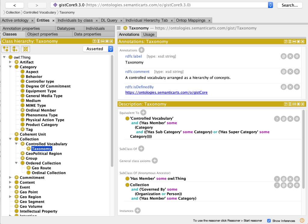The width and height of the screenshot is (308, 224).
Task: Annotate the rdfs:isDefinedBy entry using the @ icon
Action: 283,87
